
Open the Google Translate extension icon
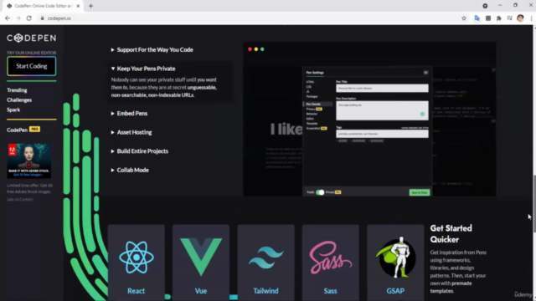(477, 18)
